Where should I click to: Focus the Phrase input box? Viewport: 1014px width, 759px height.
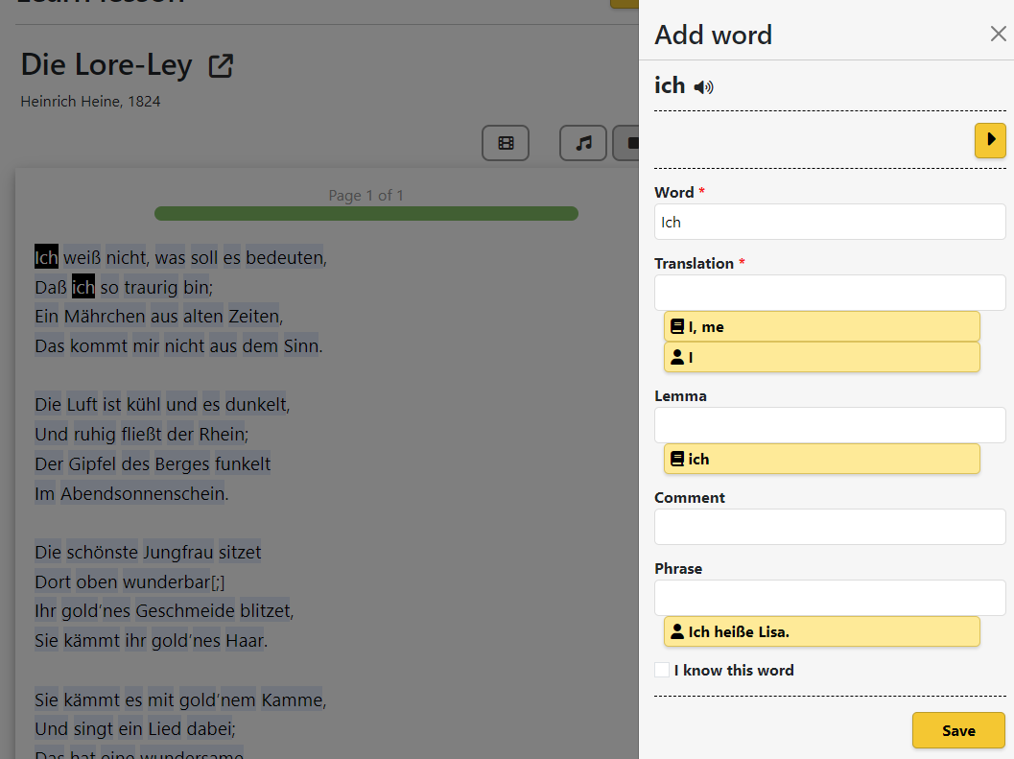830,598
